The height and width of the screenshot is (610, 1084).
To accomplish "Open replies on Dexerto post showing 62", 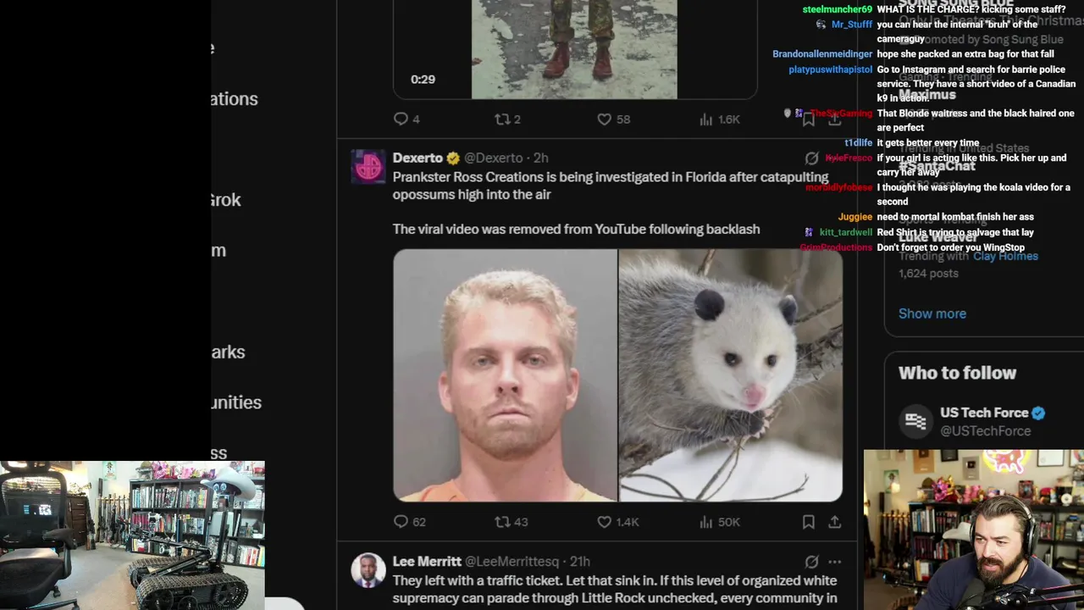I will [x=410, y=522].
